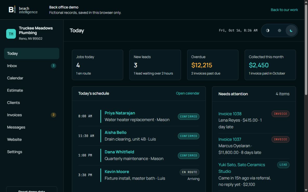This screenshot has width=308, height=192.
Task: Click the Needs attention heading
Action: coord(233,94)
